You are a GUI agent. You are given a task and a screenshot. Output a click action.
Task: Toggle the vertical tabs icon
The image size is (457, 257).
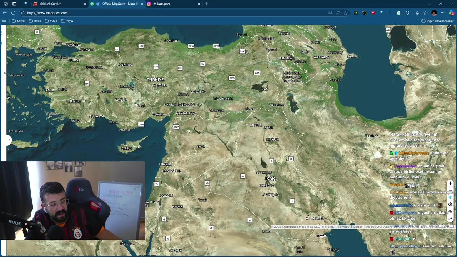(14, 4)
